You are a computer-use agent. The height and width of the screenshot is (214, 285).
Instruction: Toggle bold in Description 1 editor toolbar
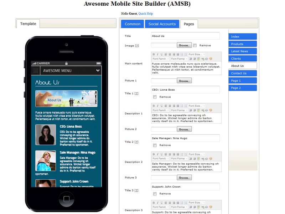[154, 106]
